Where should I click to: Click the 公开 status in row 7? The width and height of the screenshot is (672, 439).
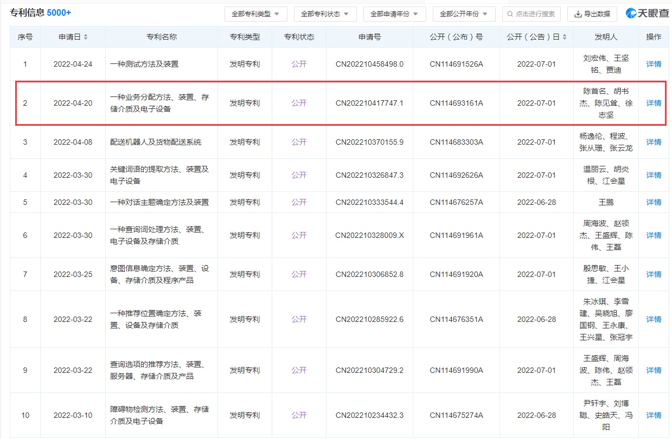[299, 274]
